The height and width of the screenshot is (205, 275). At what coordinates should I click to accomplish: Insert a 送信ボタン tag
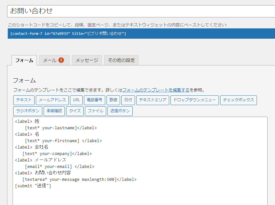coord(120,111)
